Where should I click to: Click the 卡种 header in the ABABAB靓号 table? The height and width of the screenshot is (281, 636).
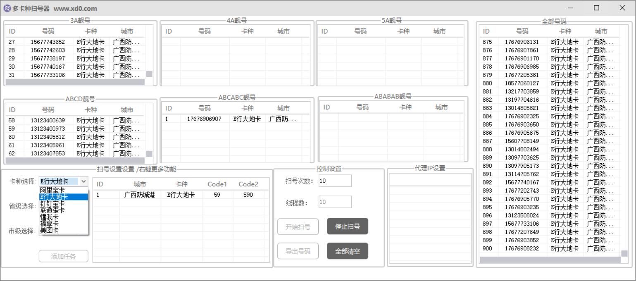pos(405,107)
